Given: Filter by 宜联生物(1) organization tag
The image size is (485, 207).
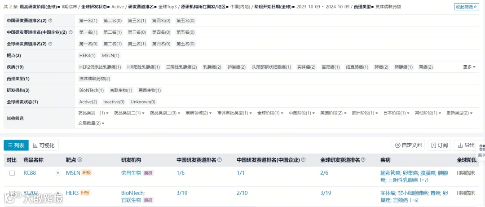Looking at the screenshot, I should click(x=121, y=90).
